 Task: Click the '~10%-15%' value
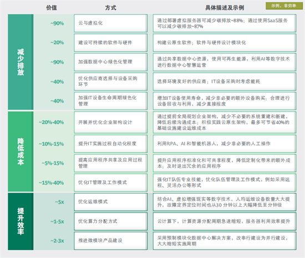click(52, 144)
